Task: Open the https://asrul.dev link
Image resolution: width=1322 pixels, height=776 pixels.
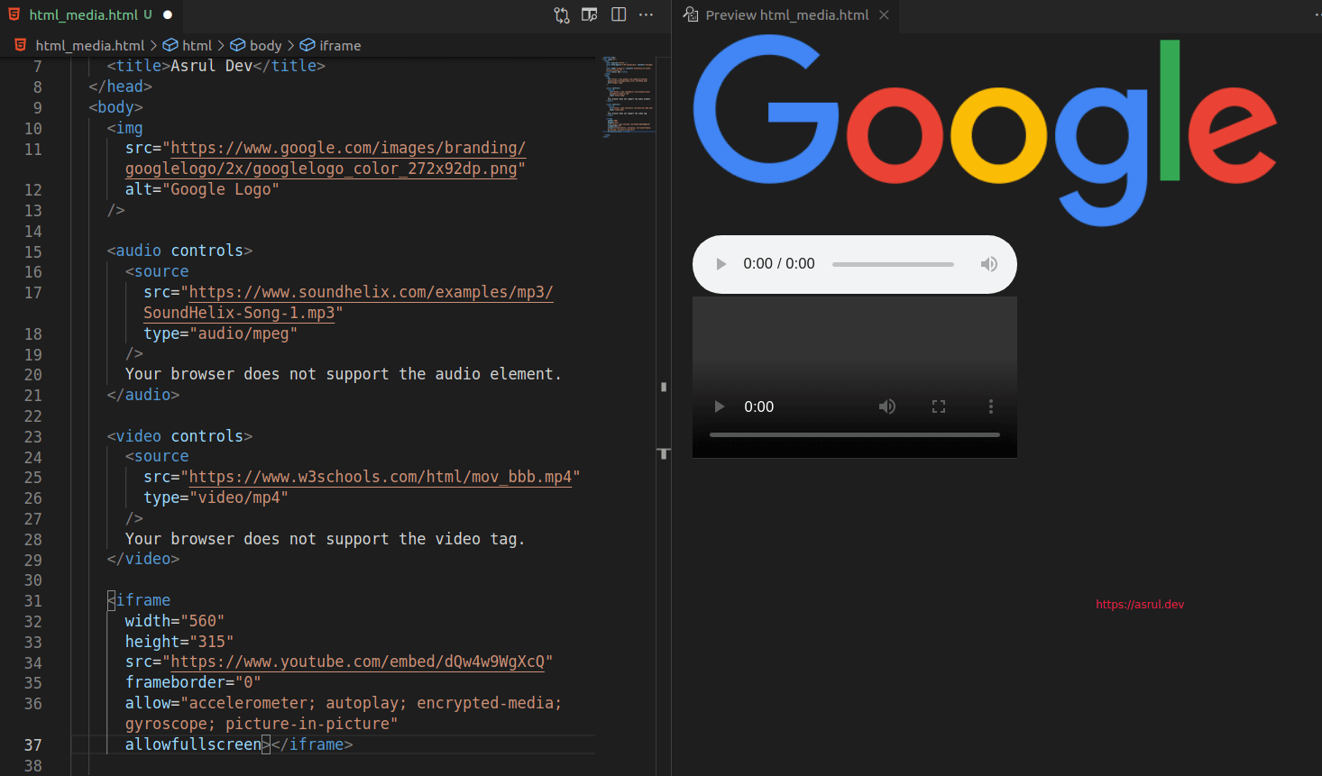Action: 1140,604
